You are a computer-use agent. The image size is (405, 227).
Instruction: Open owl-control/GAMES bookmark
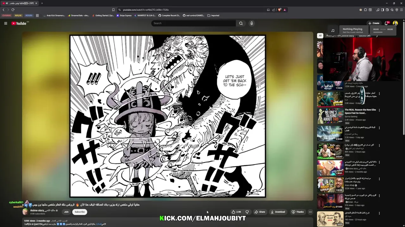[194, 15]
